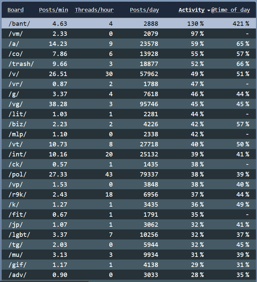The height and width of the screenshot is (282, 257).
Task: Select the /gif/ board name
Action: [17, 265]
